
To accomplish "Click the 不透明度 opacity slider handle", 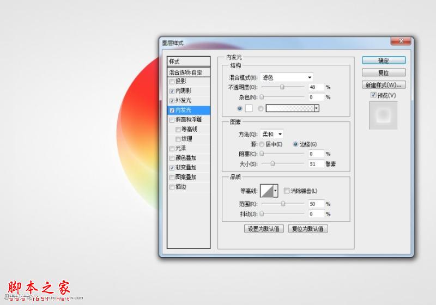I will coord(282,87).
